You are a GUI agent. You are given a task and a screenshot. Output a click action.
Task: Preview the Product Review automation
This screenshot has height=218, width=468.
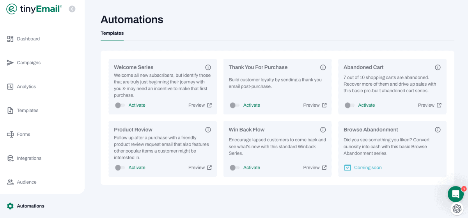tap(200, 168)
